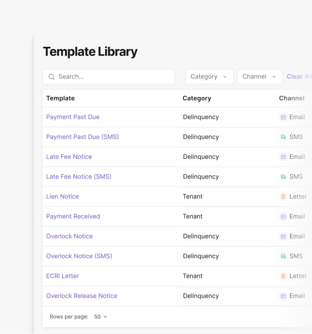
Task: Click the search magnifier icon
Action: pos(51,77)
